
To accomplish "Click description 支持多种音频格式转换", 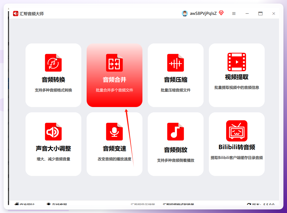I will tap(53, 90).
